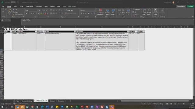
Task: Open the Start Date column filter dropdown
Action: pos(136,31)
